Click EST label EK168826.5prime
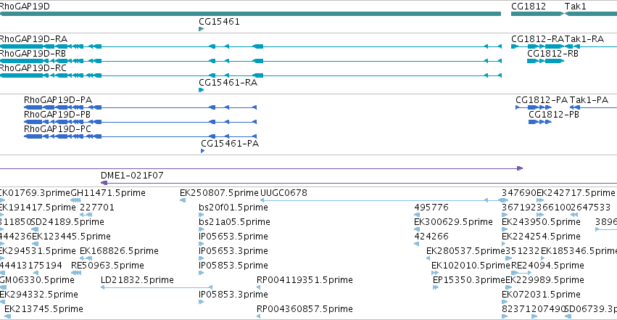 click(x=119, y=251)
